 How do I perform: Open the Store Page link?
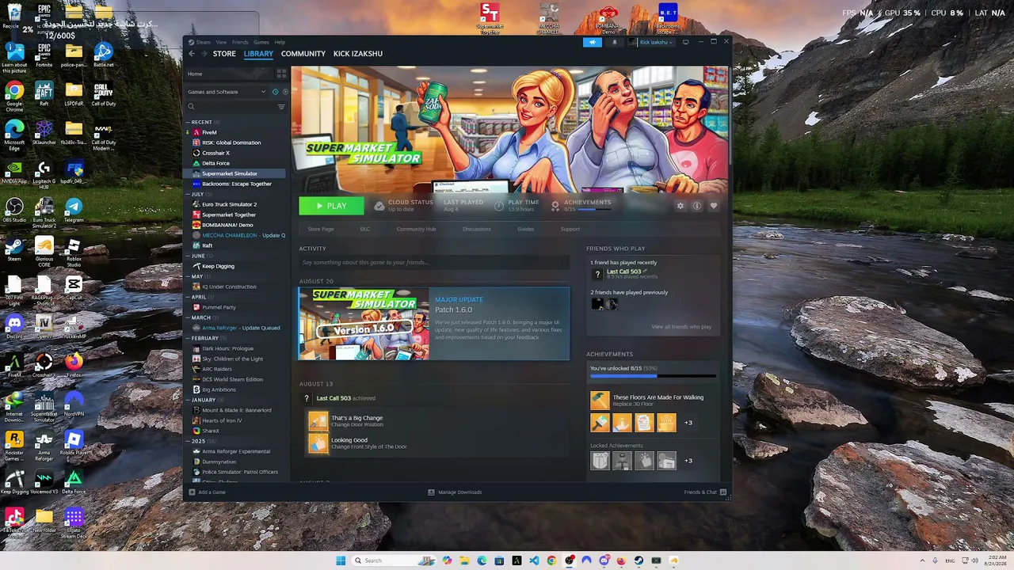coord(321,229)
